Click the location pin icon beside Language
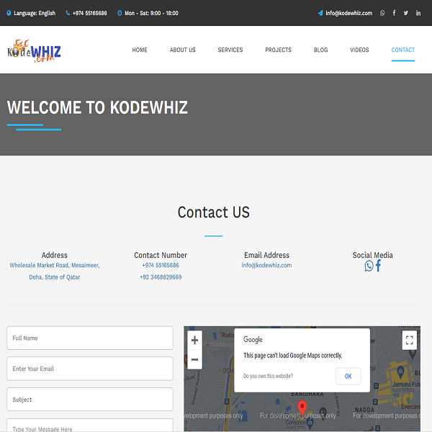Screen dimensions: 432x432 coord(9,13)
